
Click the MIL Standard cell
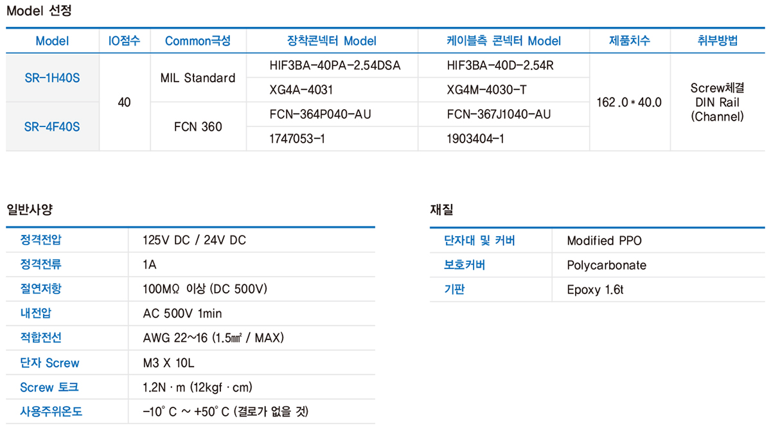tap(197, 78)
